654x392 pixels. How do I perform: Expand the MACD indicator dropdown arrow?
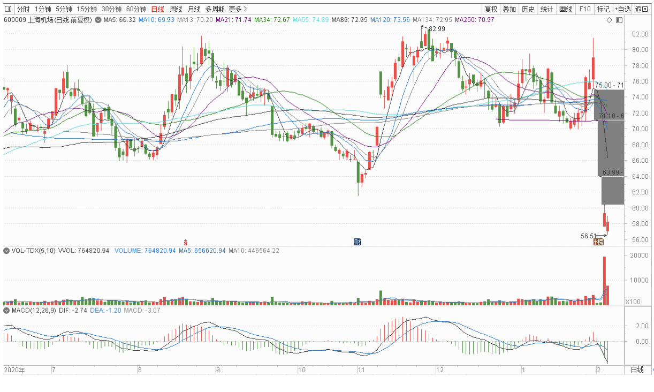[x=7, y=310]
